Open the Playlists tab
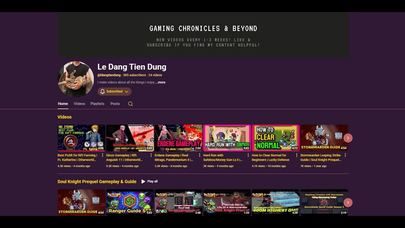 [x=97, y=104]
